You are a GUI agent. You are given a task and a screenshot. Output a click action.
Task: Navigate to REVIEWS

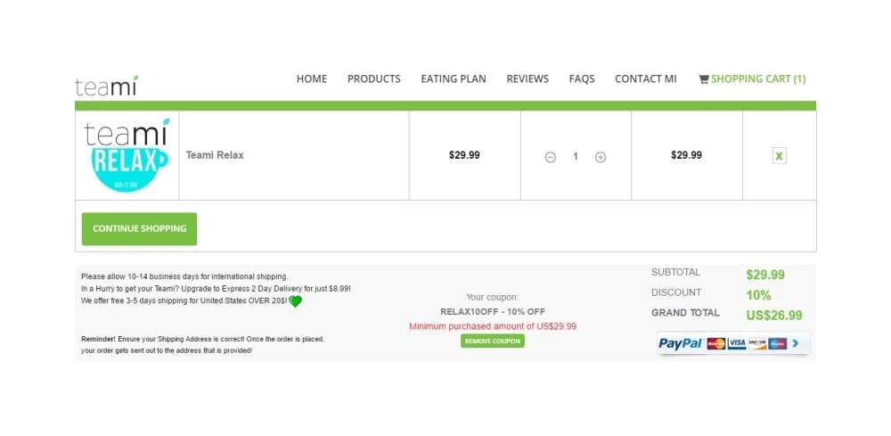coord(527,79)
